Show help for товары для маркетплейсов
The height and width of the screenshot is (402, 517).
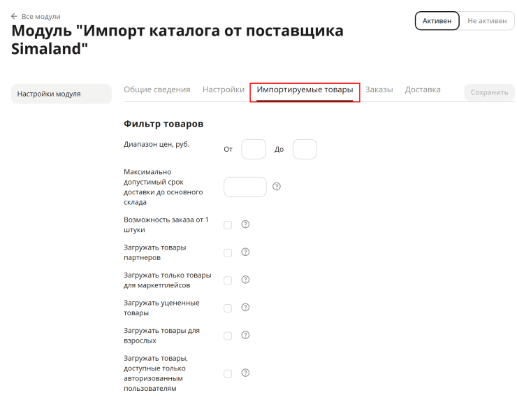(245, 280)
